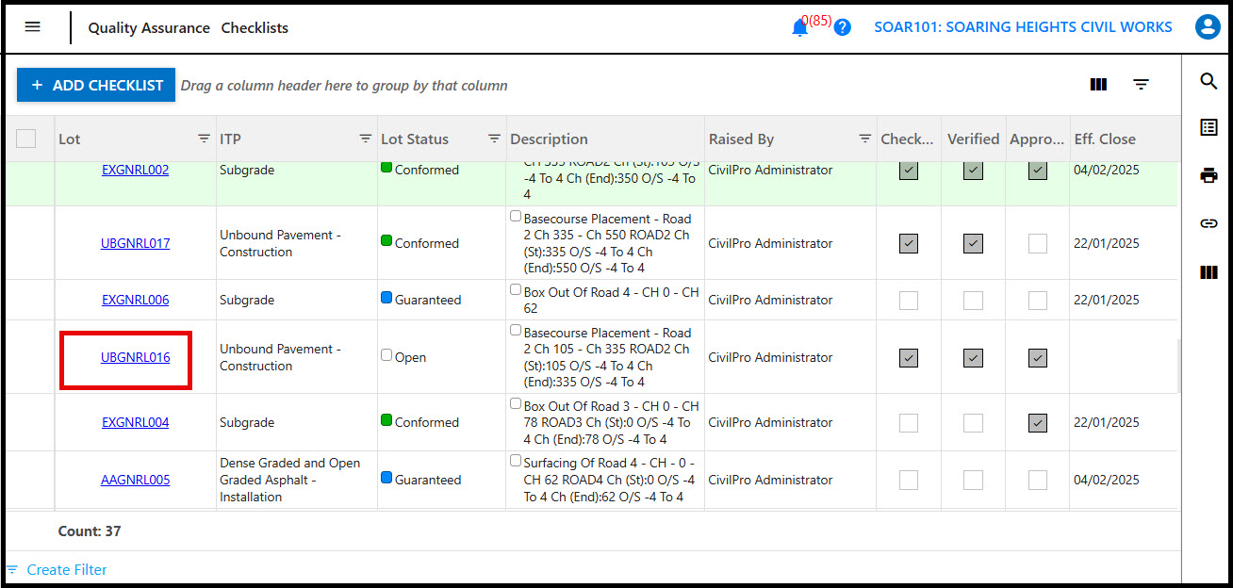Select the SOAR101 project title

(1023, 27)
